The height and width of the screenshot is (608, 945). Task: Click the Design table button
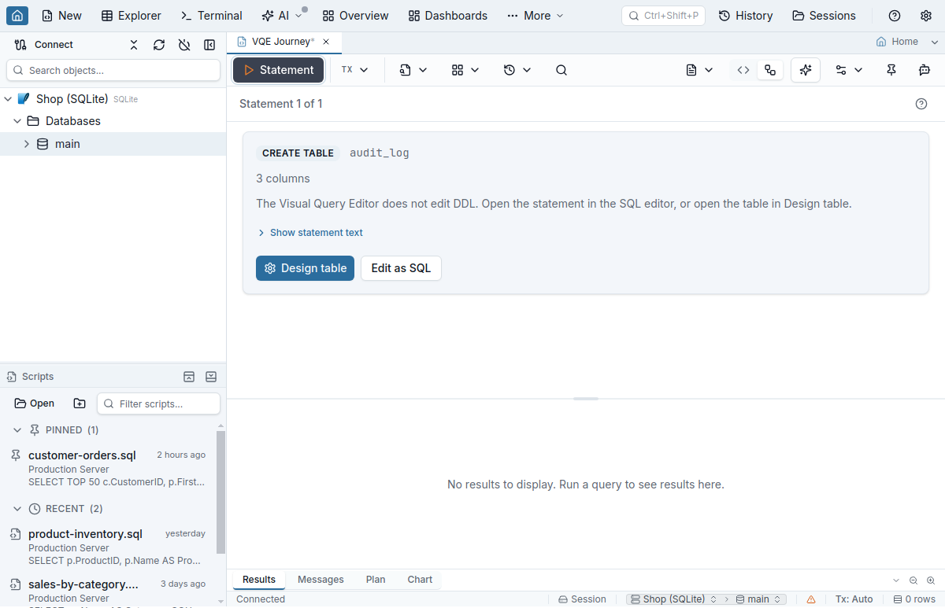pos(305,268)
